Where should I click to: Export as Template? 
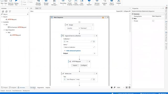[x=11, y=3]
